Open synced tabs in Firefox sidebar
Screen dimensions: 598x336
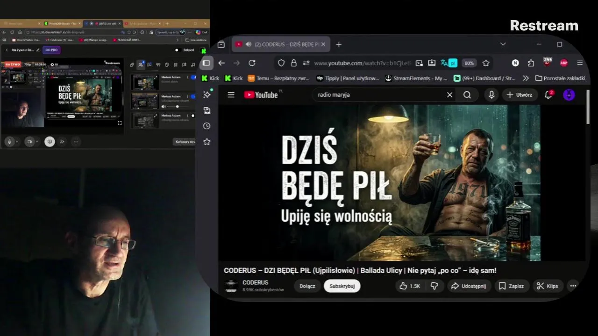[207, 110]
